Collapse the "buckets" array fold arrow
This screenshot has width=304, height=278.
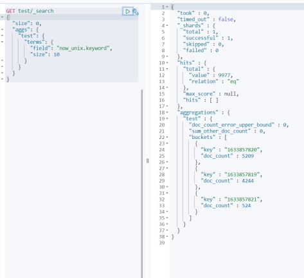[167, 137]
